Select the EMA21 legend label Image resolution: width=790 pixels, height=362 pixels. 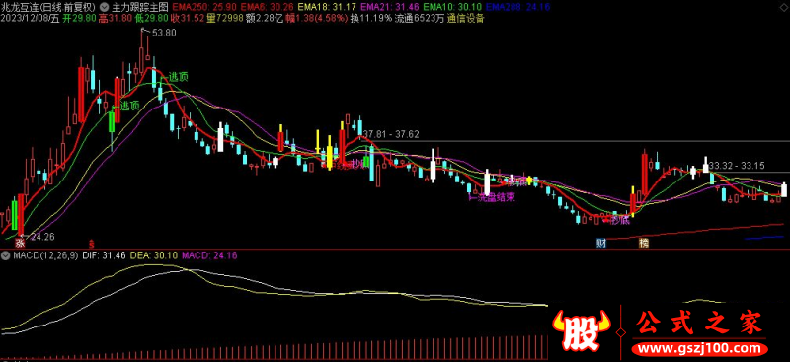(x=374, y=7)
